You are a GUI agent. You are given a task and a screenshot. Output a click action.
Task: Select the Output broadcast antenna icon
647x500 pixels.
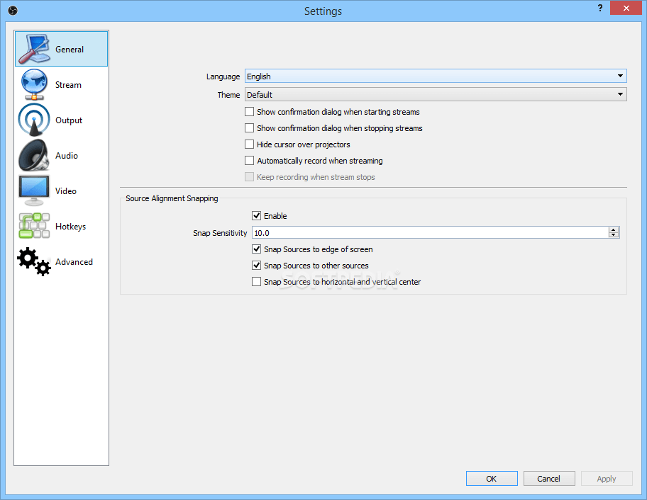(x=34, y=120)
